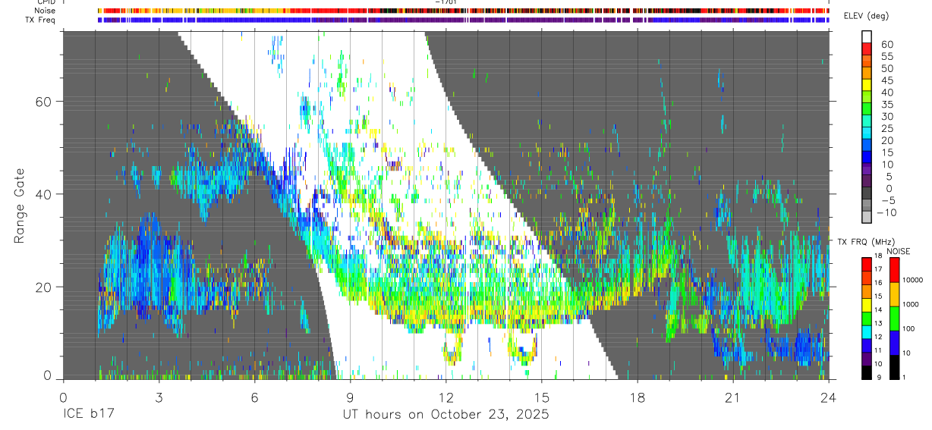
Task: Click the '-5' value in the ELEV legend
Action: pos(887,200)
